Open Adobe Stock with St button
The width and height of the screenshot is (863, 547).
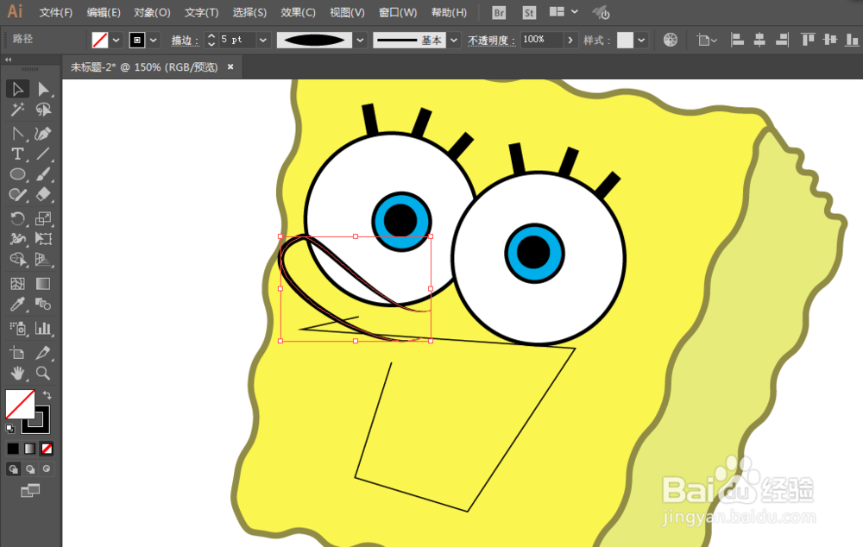click(x=529, y=12)
